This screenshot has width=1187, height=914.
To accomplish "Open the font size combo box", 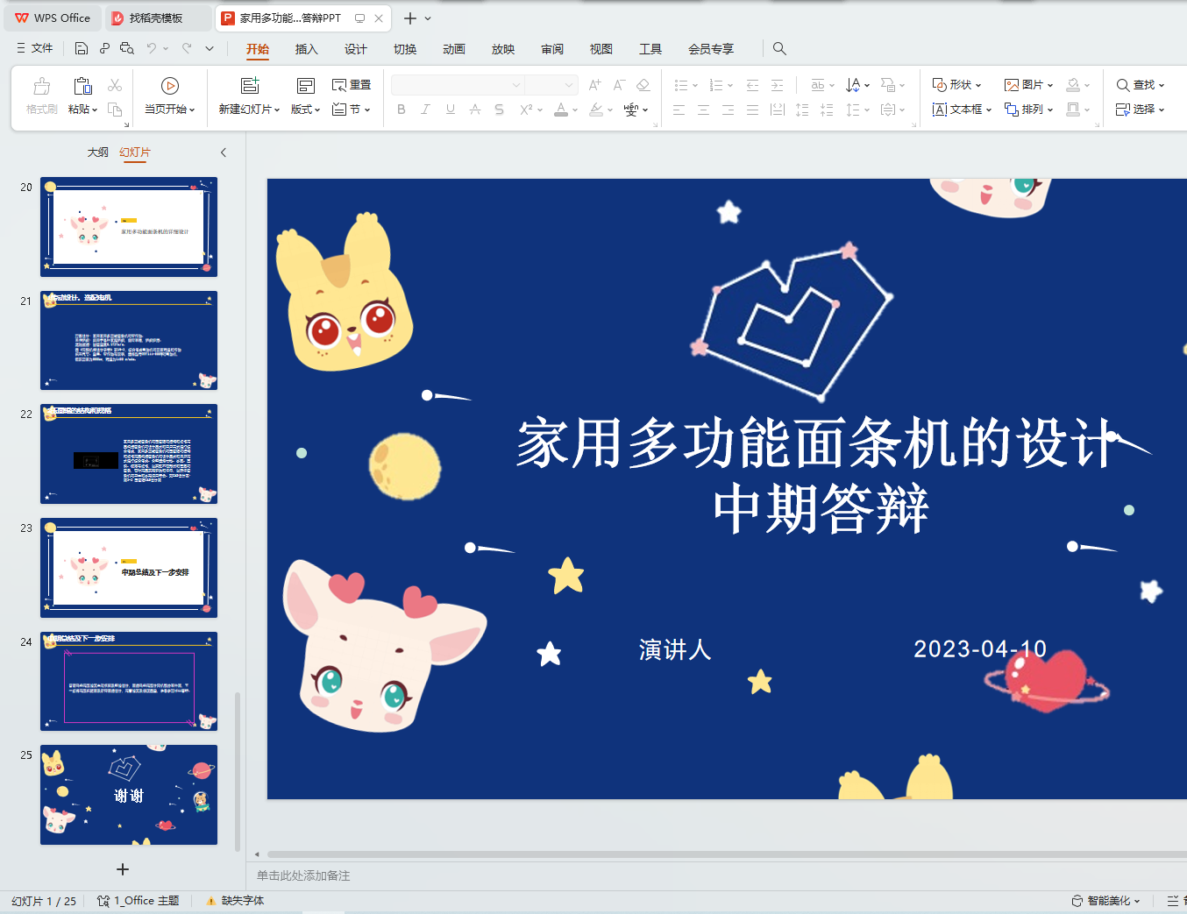I will click(x=551, y=85).
